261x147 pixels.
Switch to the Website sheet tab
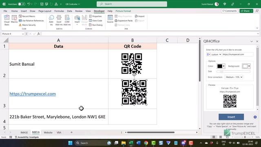pos(48,132)
